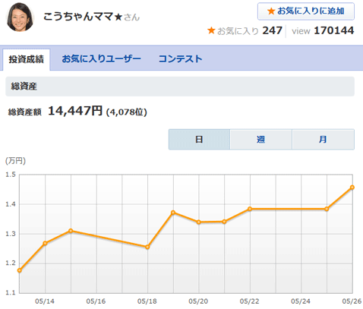Click the お気に入りに追加 button
Screen dimensions: 363x309
[x=306, y=11]
